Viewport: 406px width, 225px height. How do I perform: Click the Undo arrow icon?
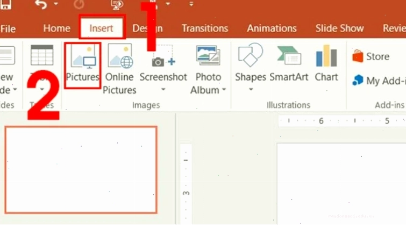(41, 4)
